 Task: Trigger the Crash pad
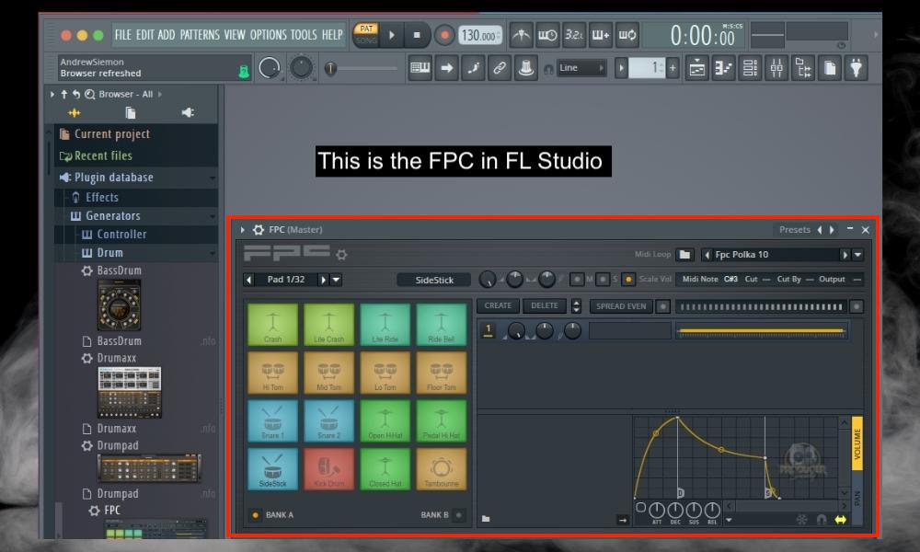273,325
